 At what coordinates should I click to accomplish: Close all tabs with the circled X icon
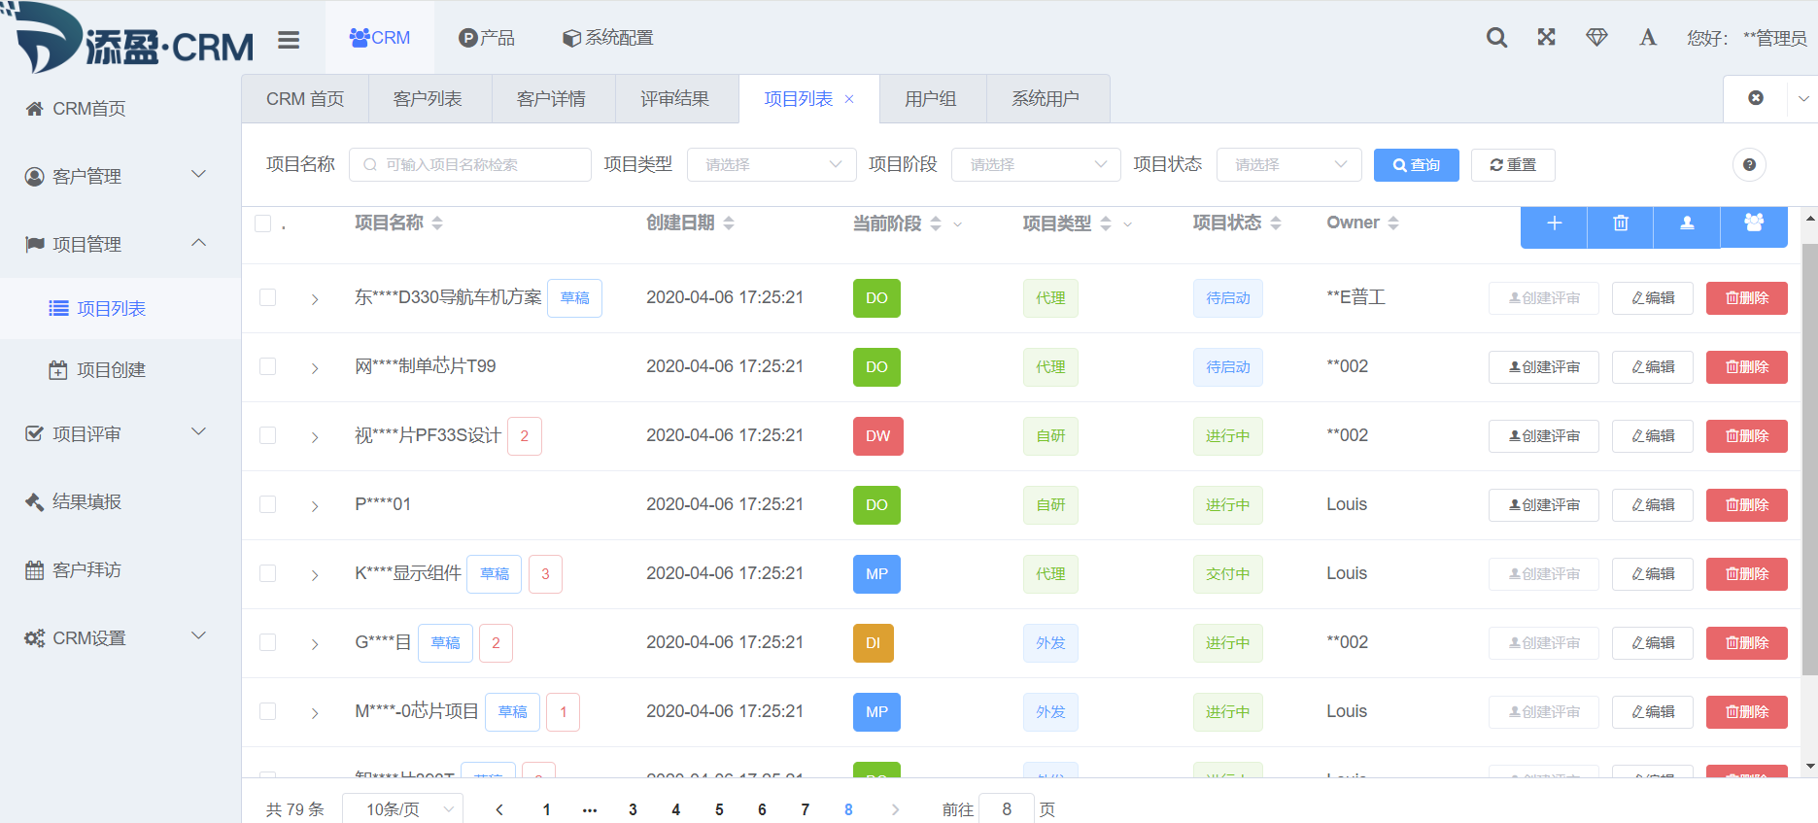[1756, 98]
